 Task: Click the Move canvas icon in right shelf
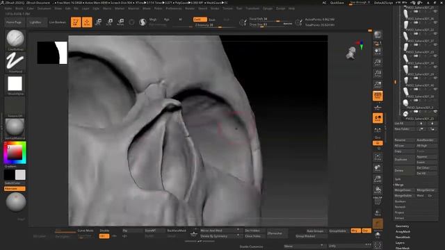tap(378, 168)
